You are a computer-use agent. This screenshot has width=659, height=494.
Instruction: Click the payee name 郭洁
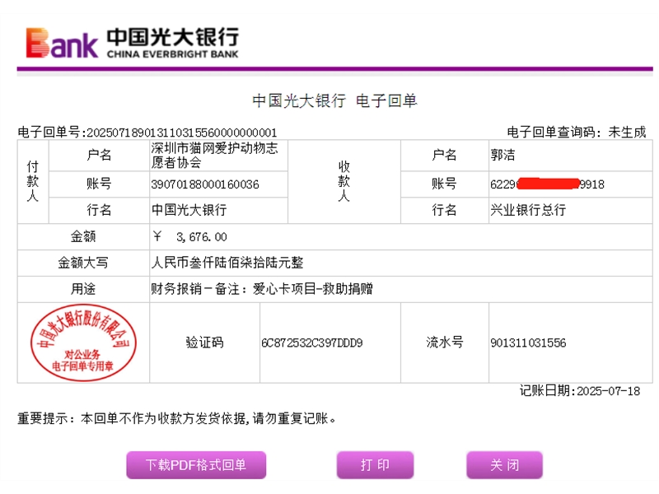point(502,155)
